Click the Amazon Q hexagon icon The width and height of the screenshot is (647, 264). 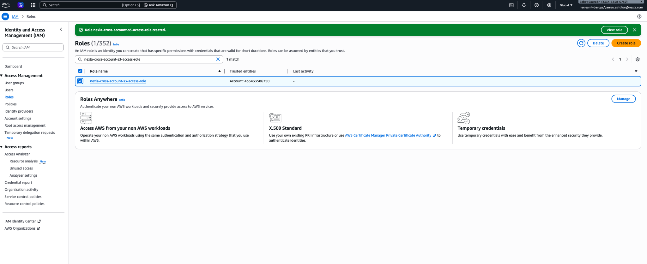point(21,5)
